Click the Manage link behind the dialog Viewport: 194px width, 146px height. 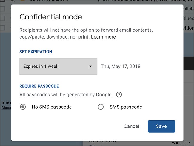click(6, 107)
